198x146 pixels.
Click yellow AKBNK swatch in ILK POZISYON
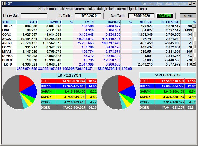coord(48,97)
